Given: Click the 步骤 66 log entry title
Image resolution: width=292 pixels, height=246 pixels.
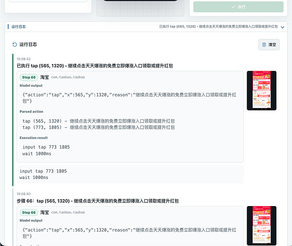Looking at the screenshot, I should (x=97, y=201).
